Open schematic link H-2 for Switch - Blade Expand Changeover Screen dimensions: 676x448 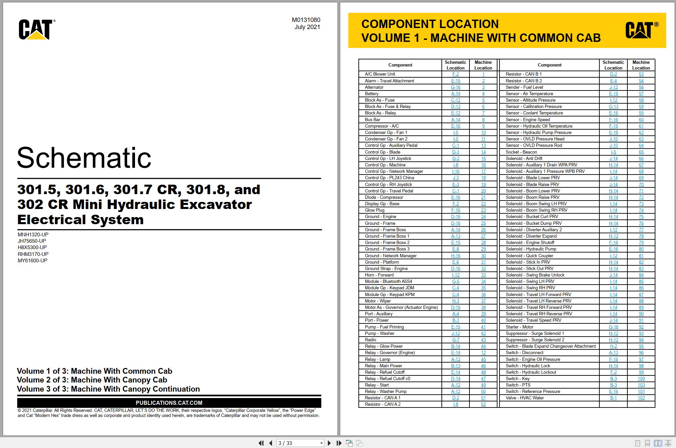pos(613,346)
